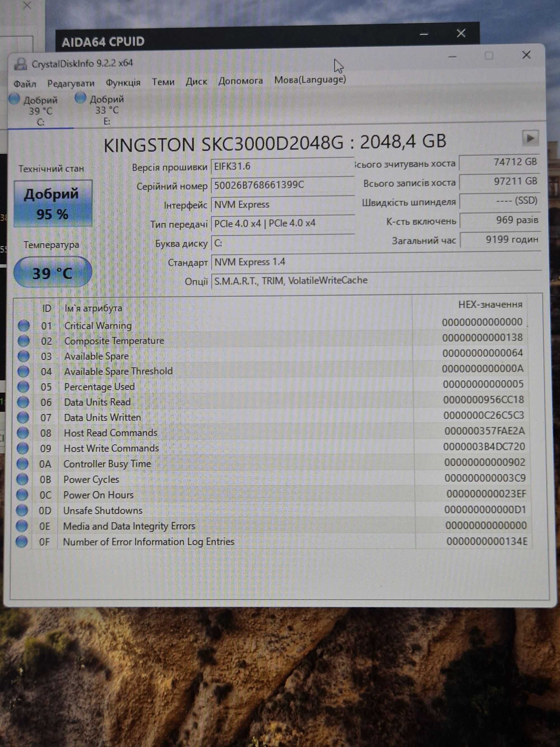
Task: Open the Диск menu
Action: 197,82
